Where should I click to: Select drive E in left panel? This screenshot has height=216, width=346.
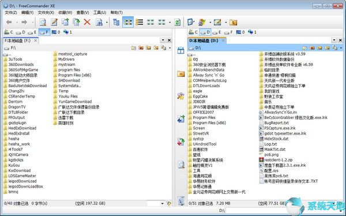(32, 32)
